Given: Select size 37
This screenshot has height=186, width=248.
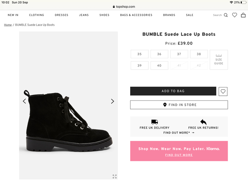Looking at the screenshot, I should tap(179, 54).
